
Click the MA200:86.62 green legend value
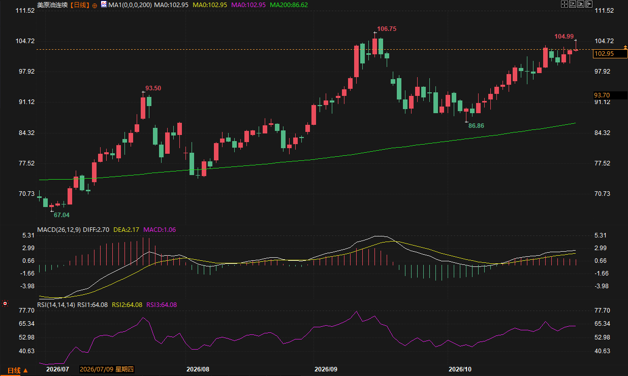point(289,5)
